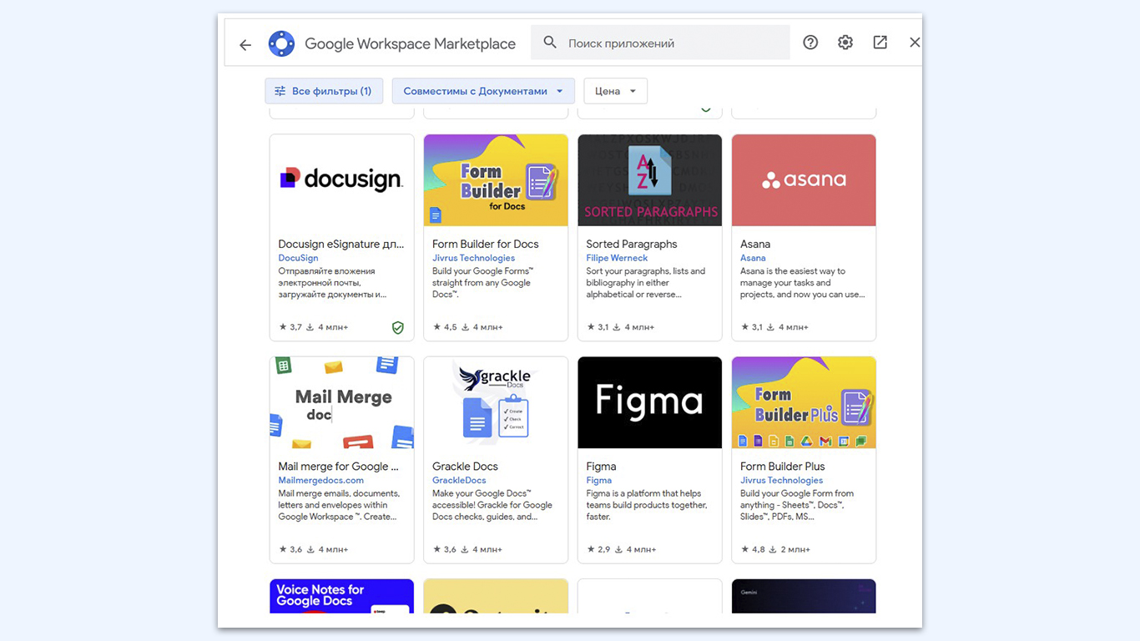Click 'Asana is the easiest way' description

point(802,283)
